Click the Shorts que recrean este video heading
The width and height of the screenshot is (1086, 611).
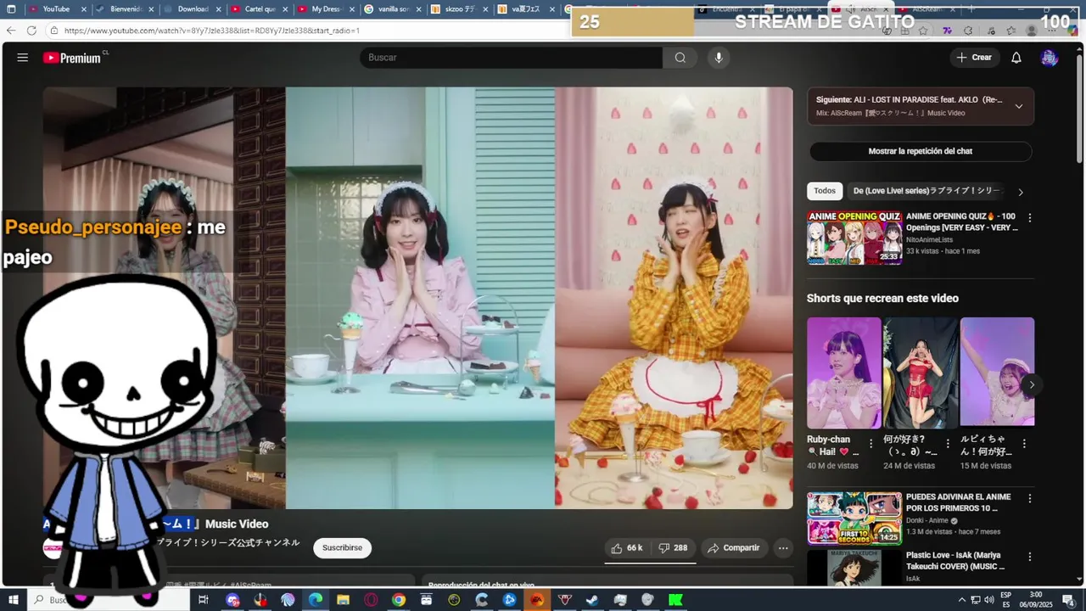click(x=882, y=299)
